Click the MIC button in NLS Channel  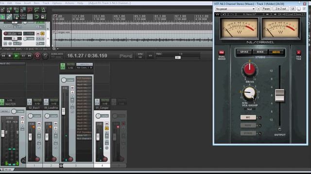(248, 117)
